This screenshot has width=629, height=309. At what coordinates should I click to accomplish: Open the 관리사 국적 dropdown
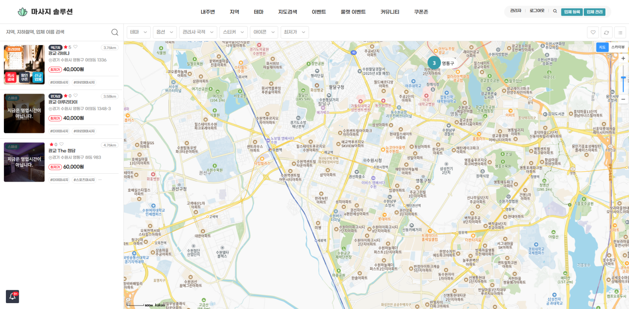pyautogui.click(x=198, y=32)
